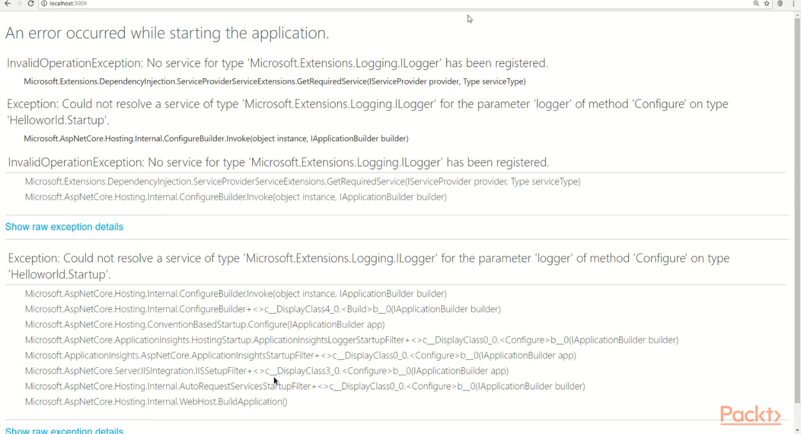Click the ApplicationInsightsLoggerStartupFilter stack frame
This screenshot has height=434, width=801.
[352, 340]
